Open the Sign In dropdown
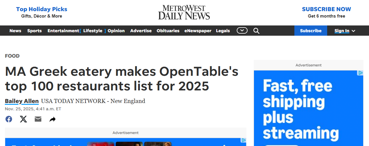 [x=345, y=31]
